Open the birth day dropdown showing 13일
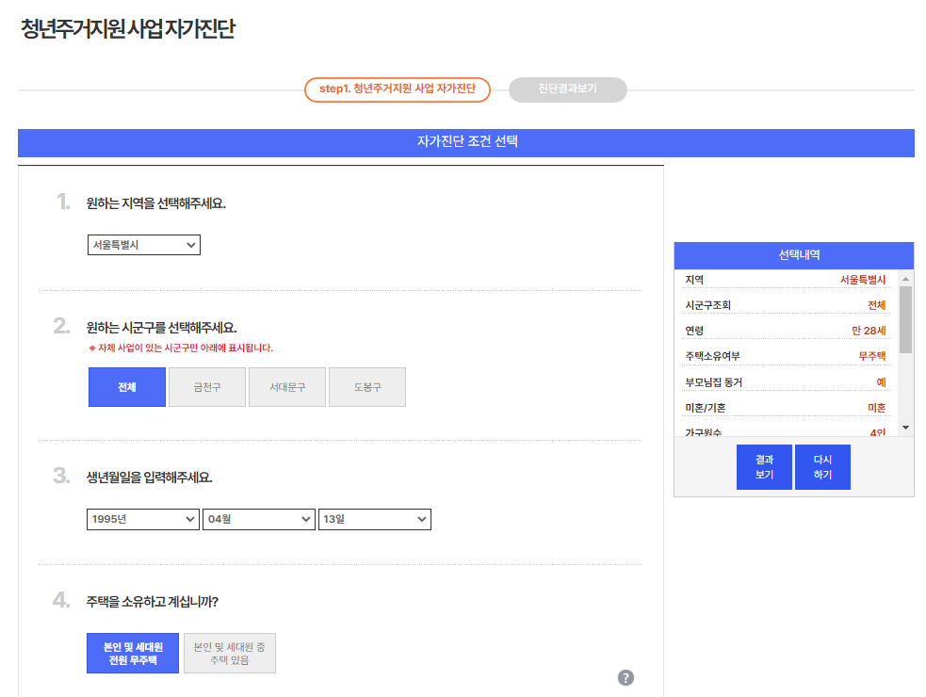This screenshot has width=926, height=697. (374, 519)
